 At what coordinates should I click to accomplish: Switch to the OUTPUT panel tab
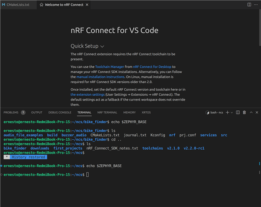37,113
